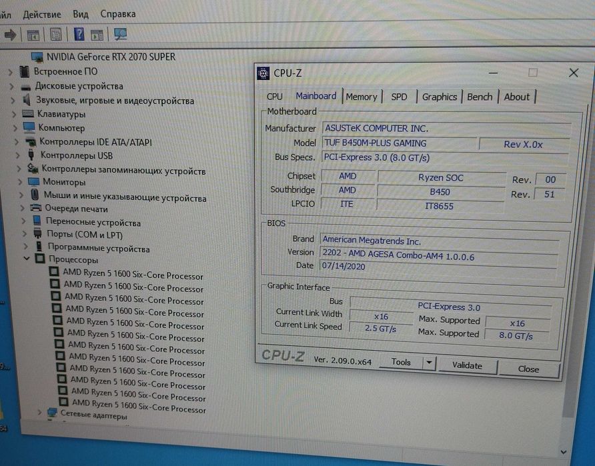Close the CPU-Z window with X

click(574, 73)
